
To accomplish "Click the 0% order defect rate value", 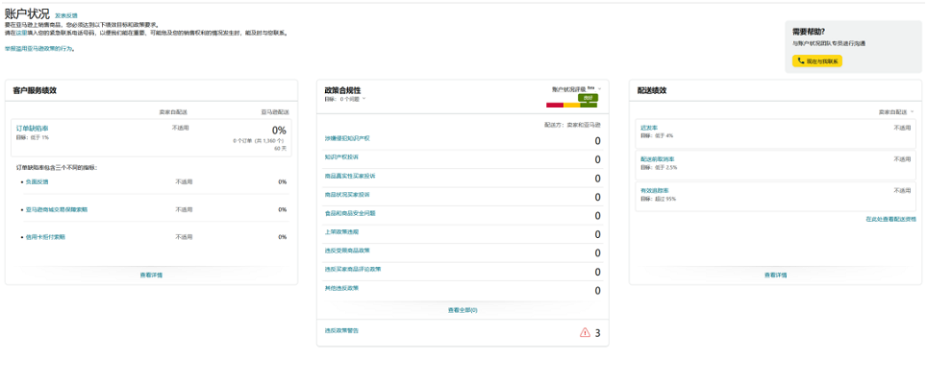I will click(x=279, y=130).
